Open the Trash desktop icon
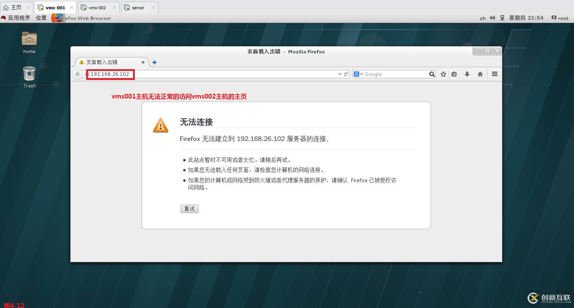574x308 pixels. [29, 77]
